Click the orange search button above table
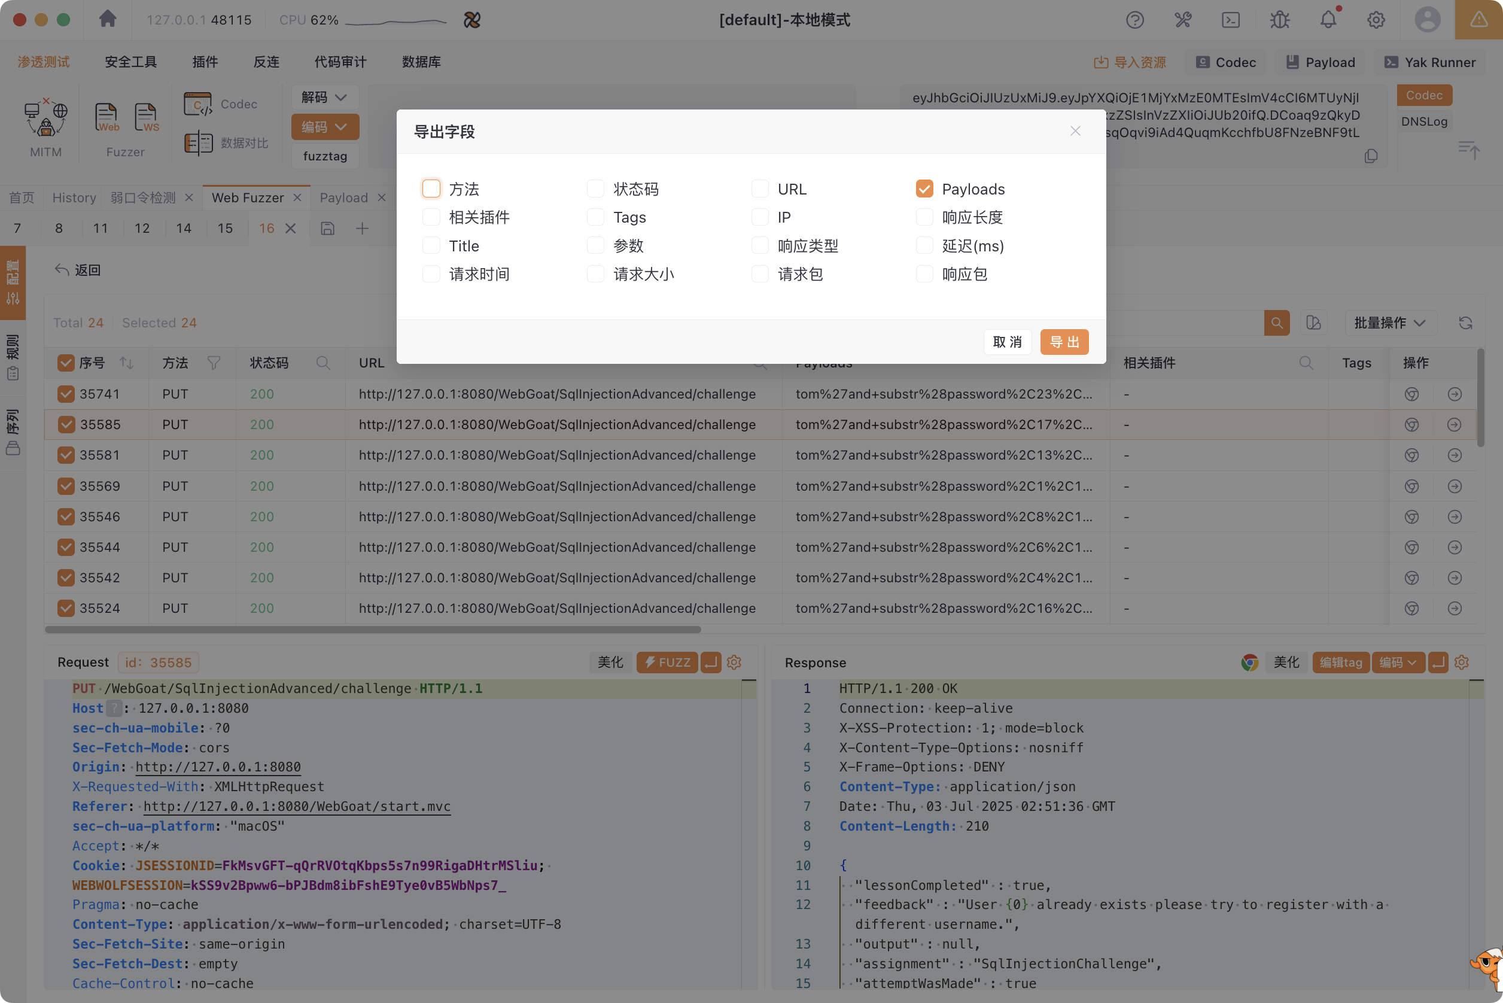This screenshot has width=1503, height=1003. coord(1277,323)
